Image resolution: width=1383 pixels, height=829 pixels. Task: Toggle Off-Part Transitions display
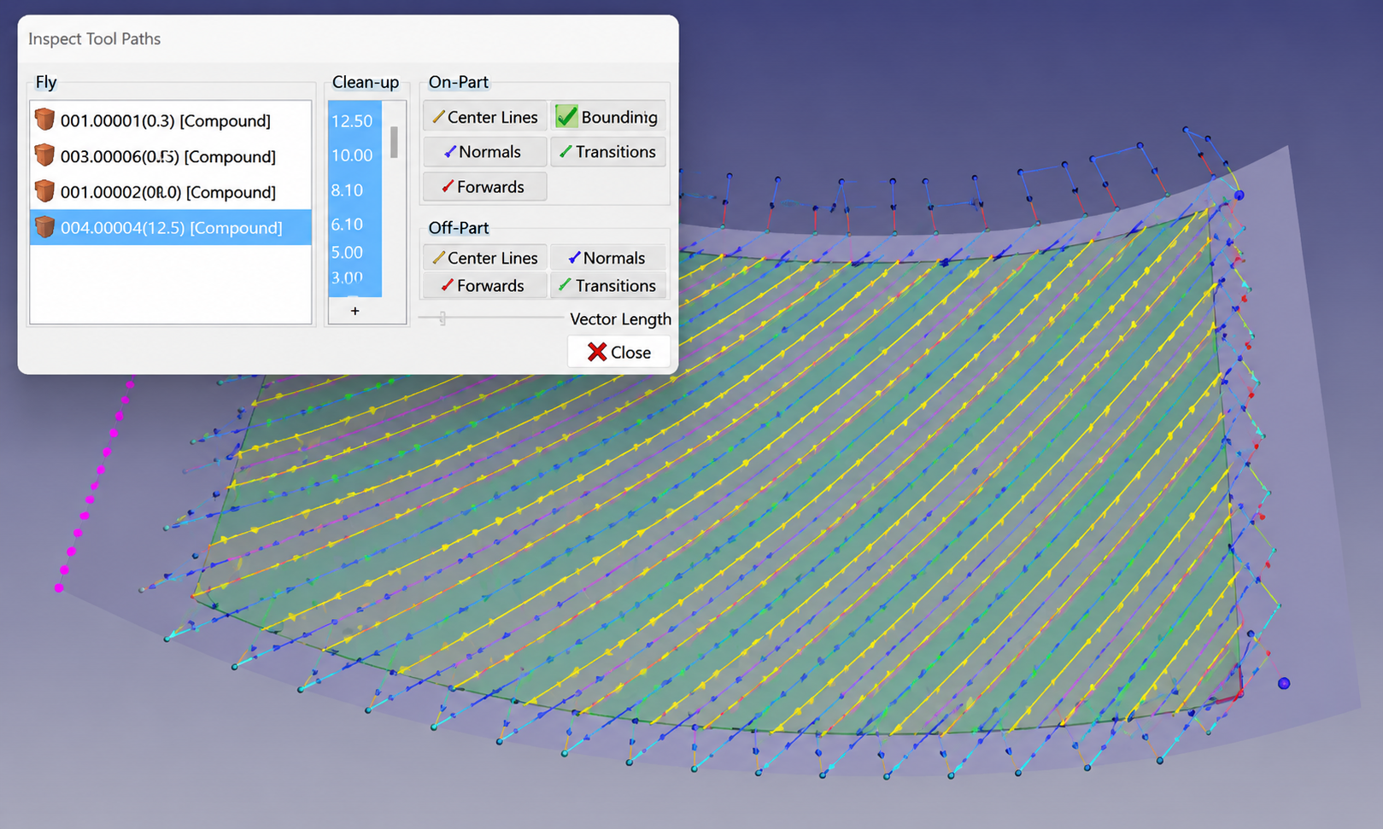[608, 285]
